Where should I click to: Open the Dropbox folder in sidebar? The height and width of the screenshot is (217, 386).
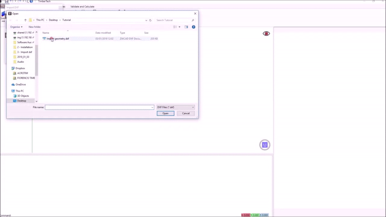click(20, 68)
